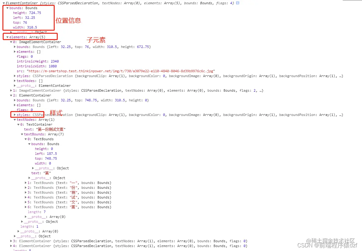The height and width of the screenshot is (251, 362).
Task: Select the top: 76 property row
Action: tap(20, 22)
